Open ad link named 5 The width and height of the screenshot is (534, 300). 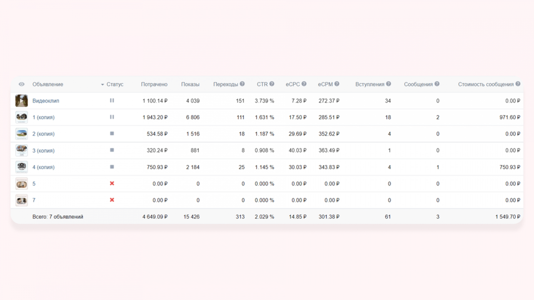pos(34,184)
